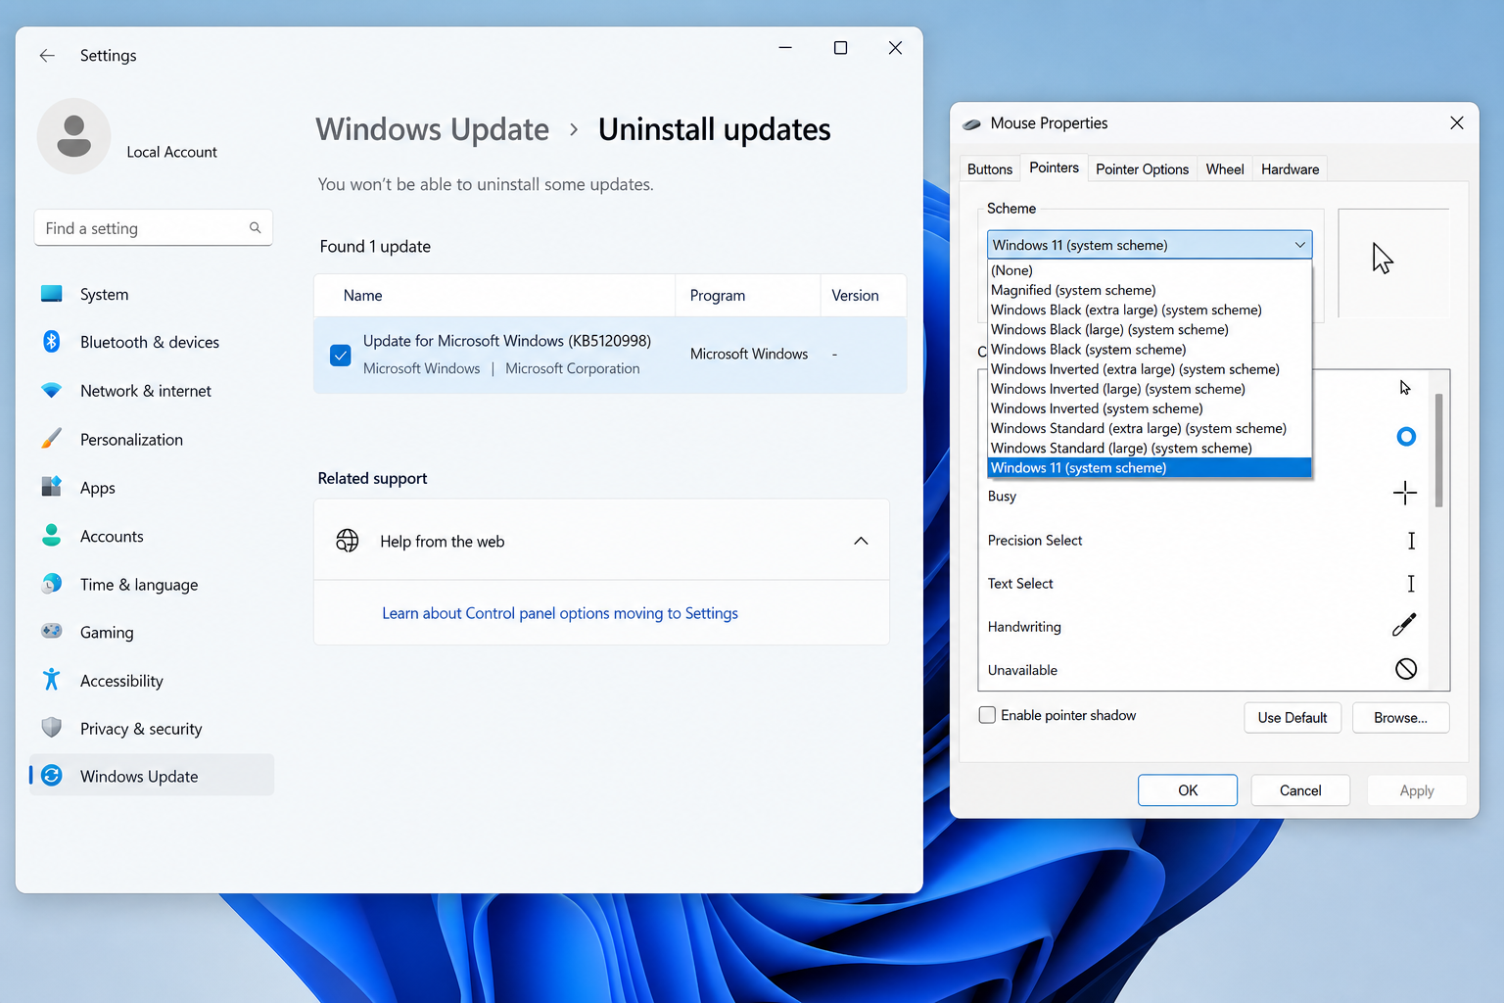Choose Windows Black (system scheme) from list
The image size is (1504, 1003).
click(1150, 350)
